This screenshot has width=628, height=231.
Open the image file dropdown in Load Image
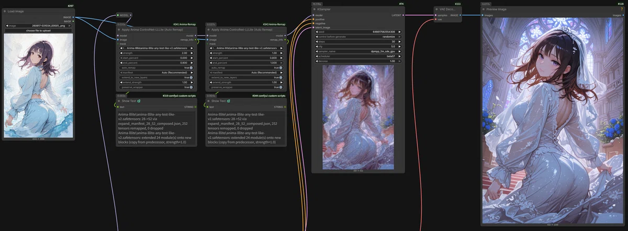[x=38, y=25]
